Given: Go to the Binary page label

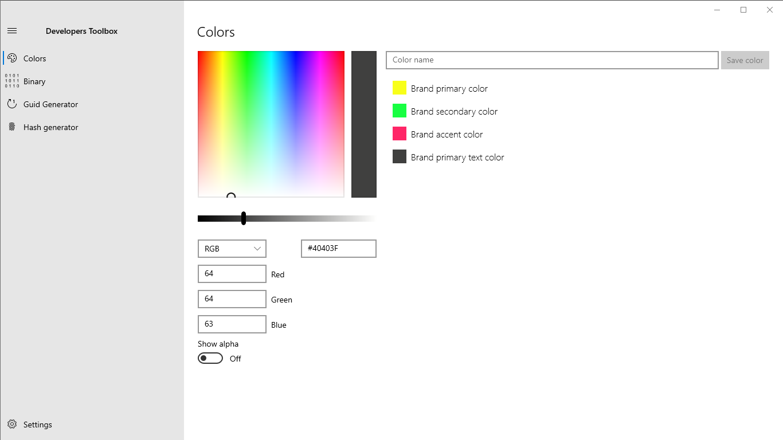Looking at the screenshot, I should tap(34, 81).
